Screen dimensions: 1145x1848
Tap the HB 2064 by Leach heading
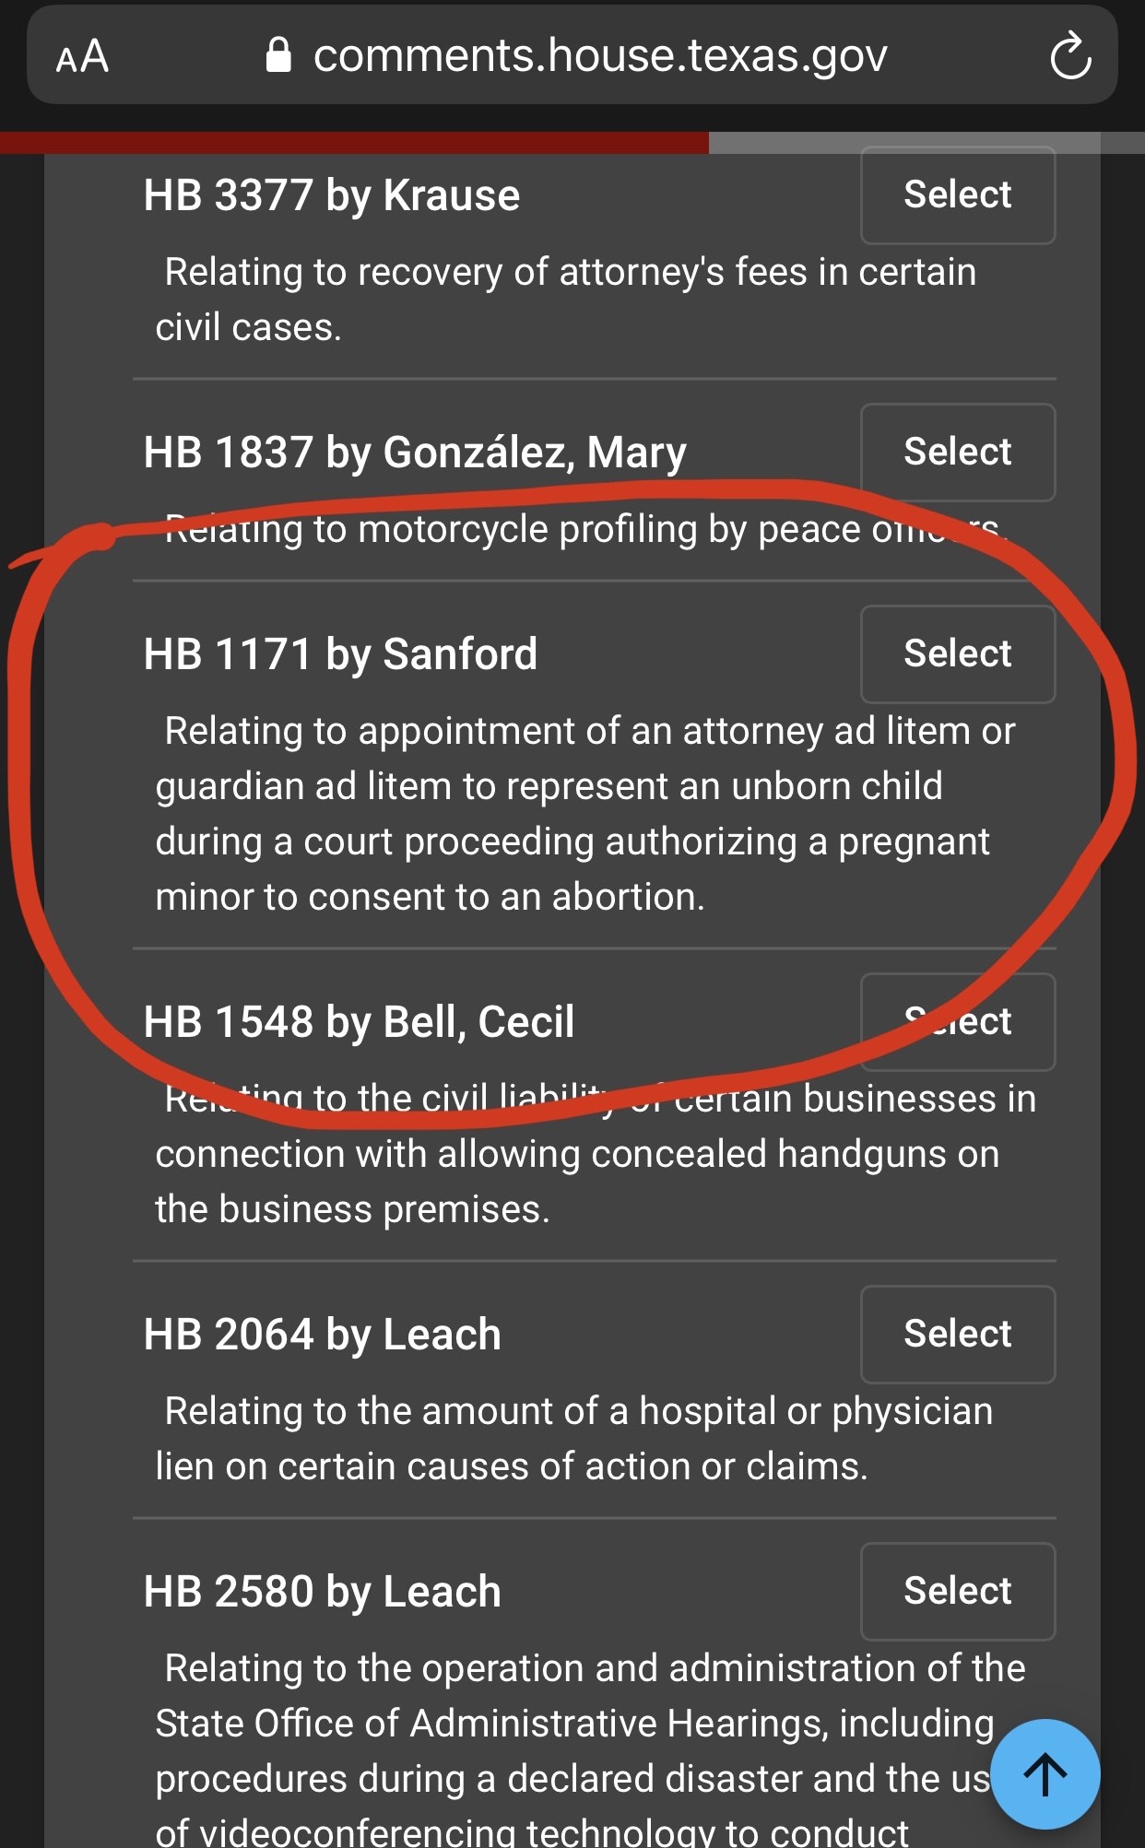pyautogui.click(x=322, y=1335)
